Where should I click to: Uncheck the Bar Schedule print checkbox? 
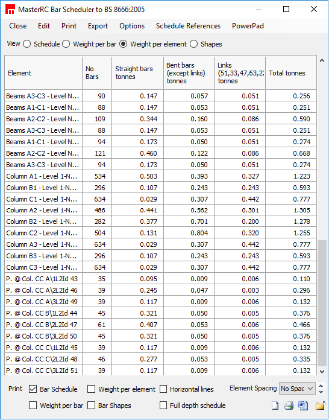tap(33, 389)
